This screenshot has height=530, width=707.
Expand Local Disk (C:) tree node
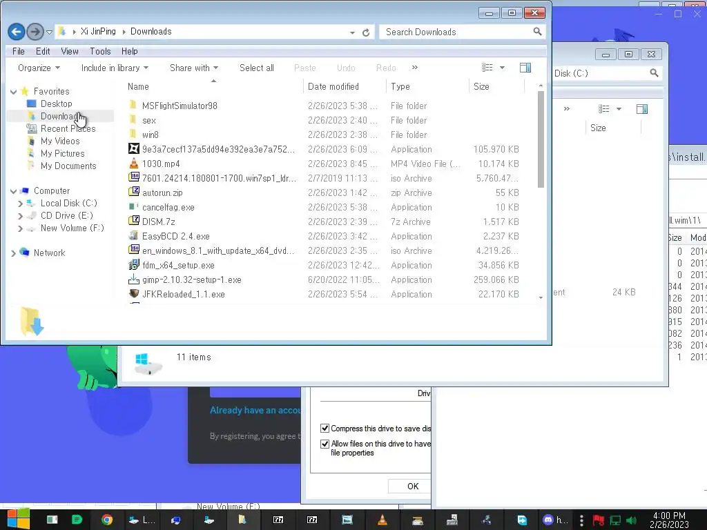point(20,204)
